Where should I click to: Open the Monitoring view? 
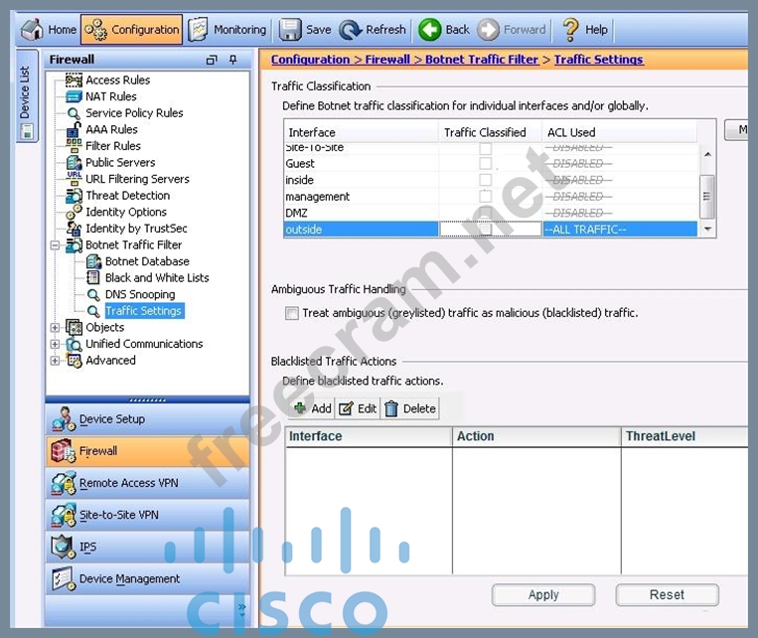coord(227,30)
